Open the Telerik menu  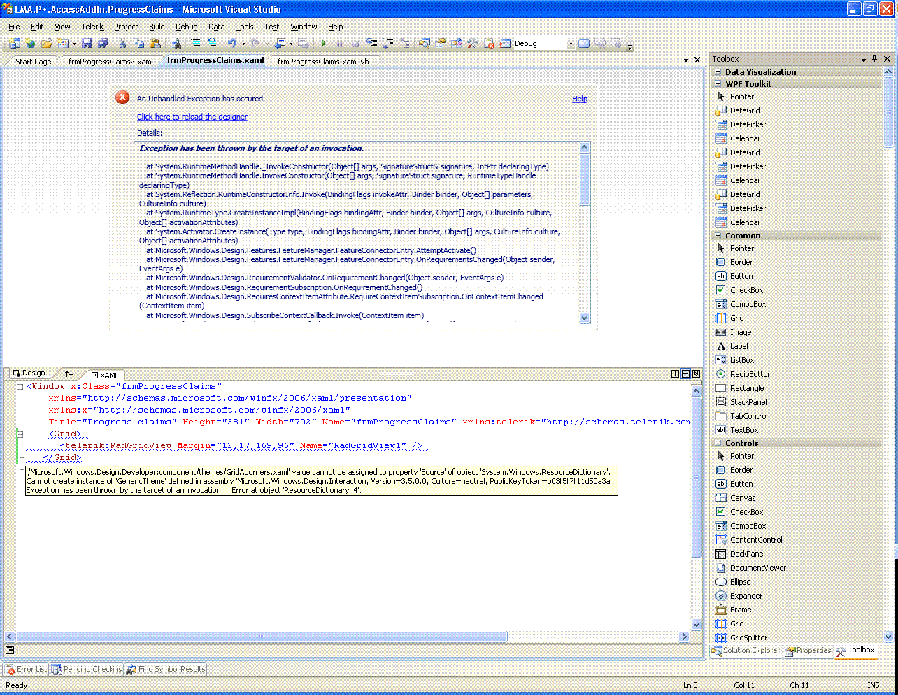[92, 27]
